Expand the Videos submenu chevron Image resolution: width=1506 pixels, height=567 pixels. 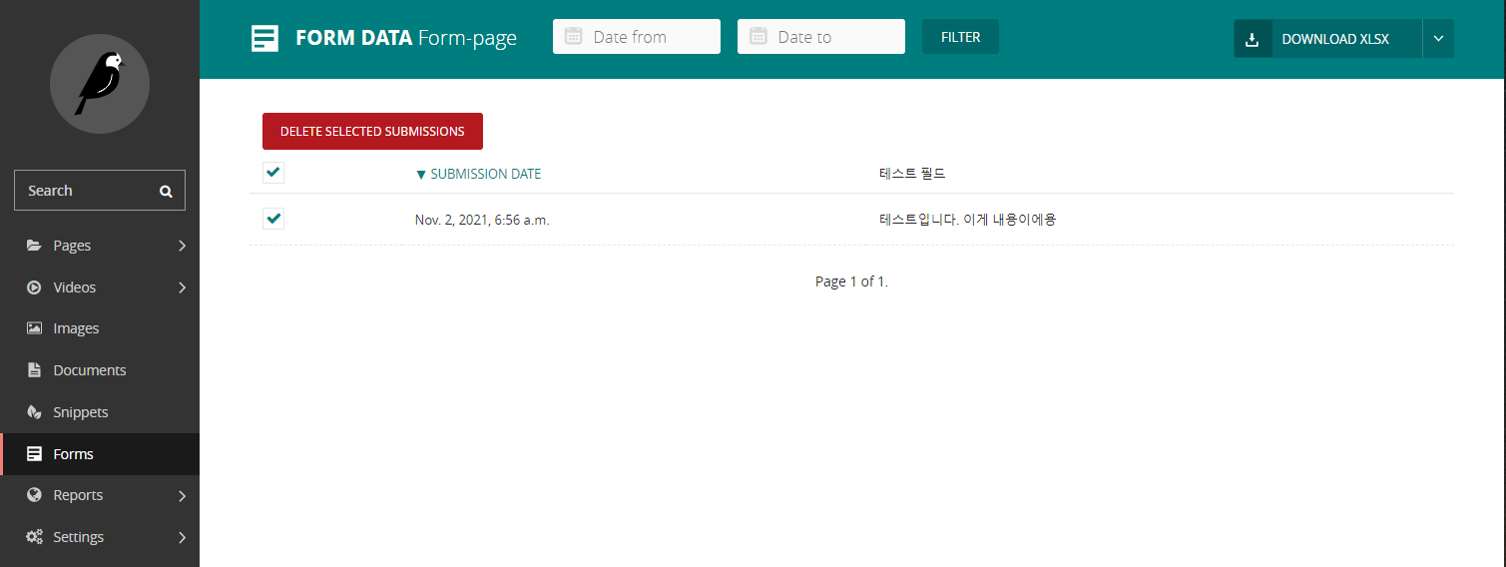pos(182,287)
